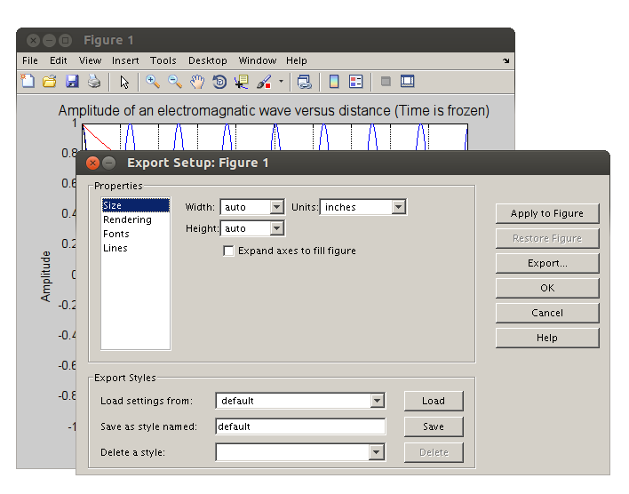Click the plot title text in Figure 1

(274, 110)
